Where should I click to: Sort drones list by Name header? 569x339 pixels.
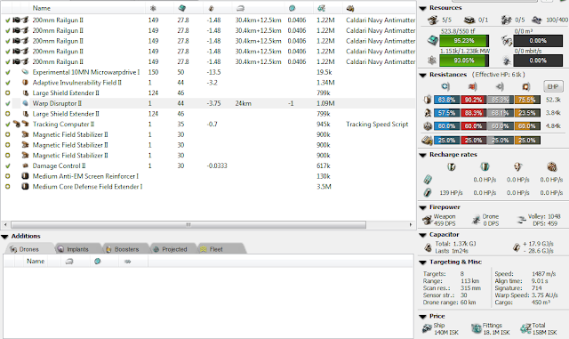click(36, 262)
